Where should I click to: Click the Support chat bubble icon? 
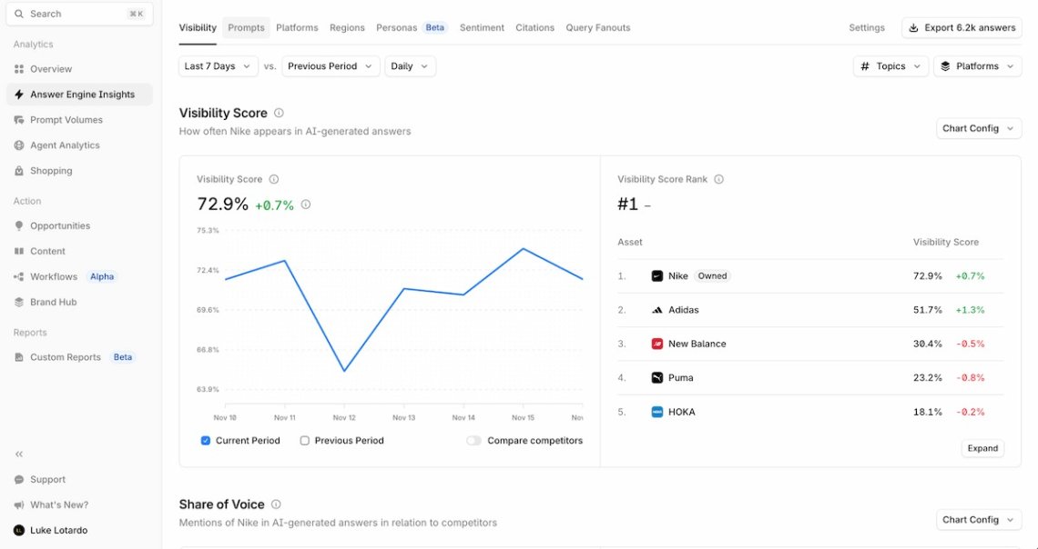point(18,480)
